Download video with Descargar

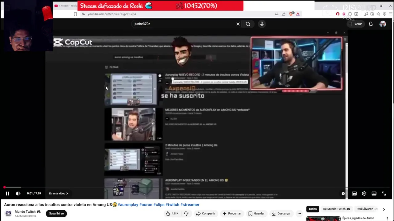[281, 214]
